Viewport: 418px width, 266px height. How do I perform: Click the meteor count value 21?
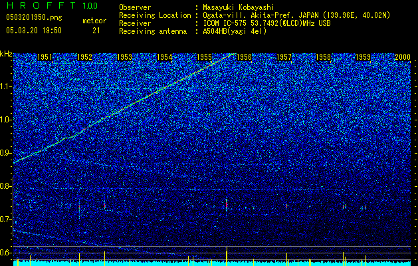tap(96, 31)
